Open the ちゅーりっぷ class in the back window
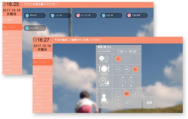Screen dimensions: 188x119 [12, 27]
